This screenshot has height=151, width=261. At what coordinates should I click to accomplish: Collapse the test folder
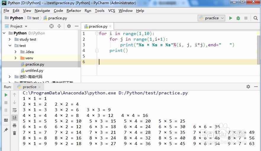coord(10,46)
